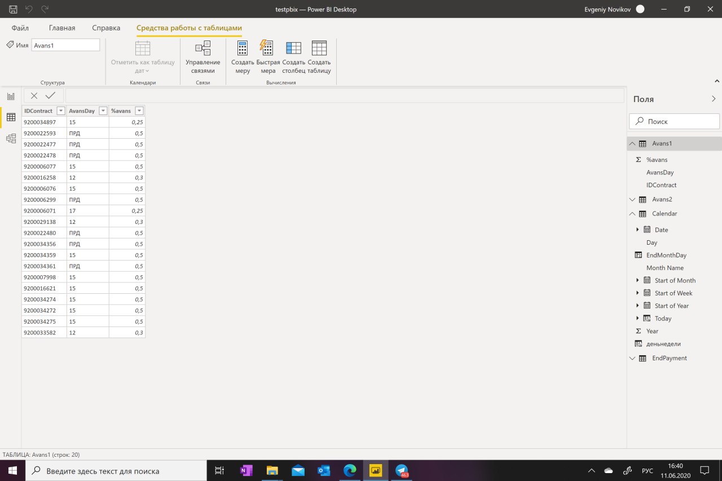The width and height of the screenshot is (722, 481).
Task: Select cell 9200034897
Action: pyautogui.click(x=44, y=122)
